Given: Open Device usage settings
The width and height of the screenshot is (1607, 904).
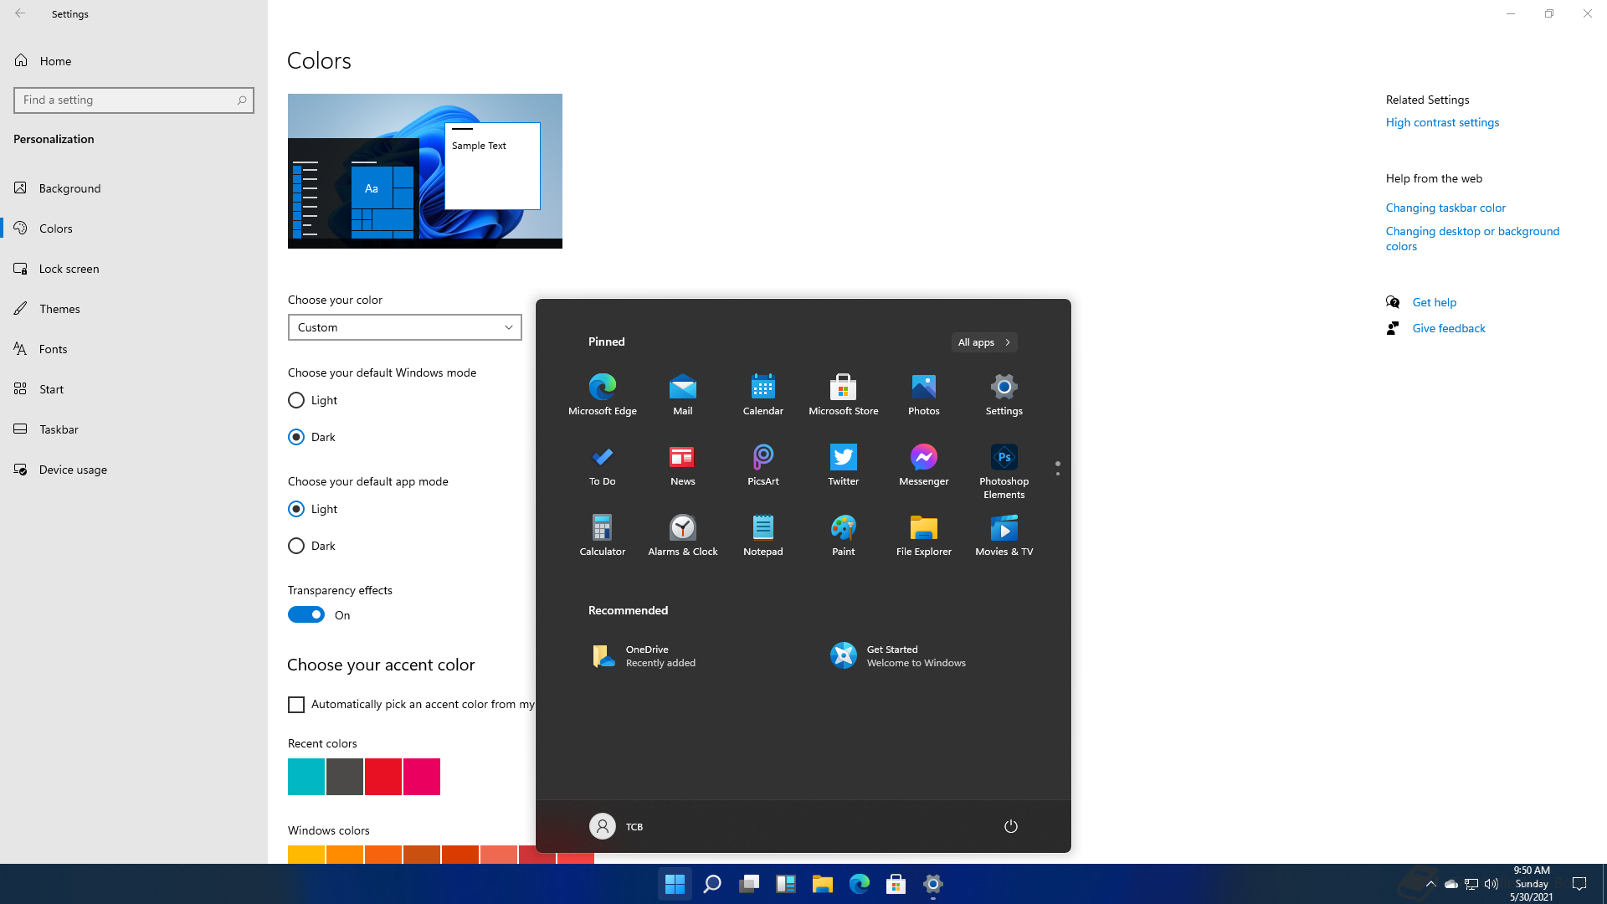Looking at the screenshot, I should point(134,470).
